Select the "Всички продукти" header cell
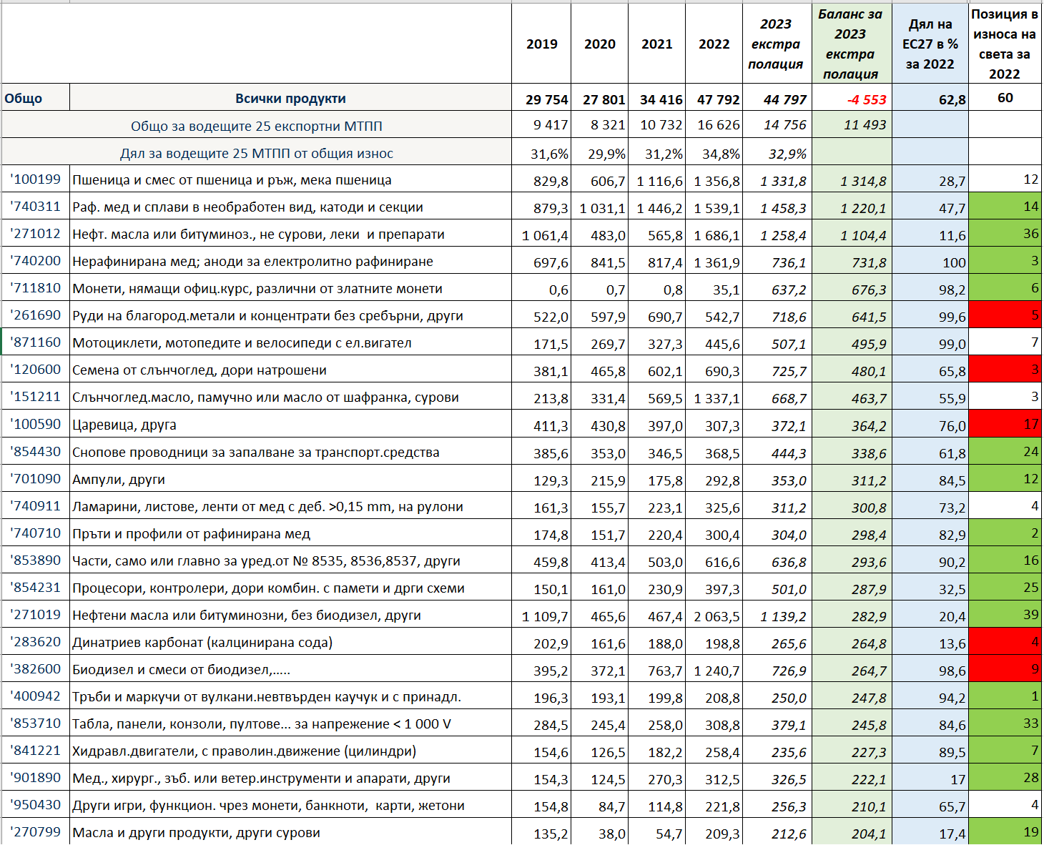The image size is (1044, 845). coord(290,99)
